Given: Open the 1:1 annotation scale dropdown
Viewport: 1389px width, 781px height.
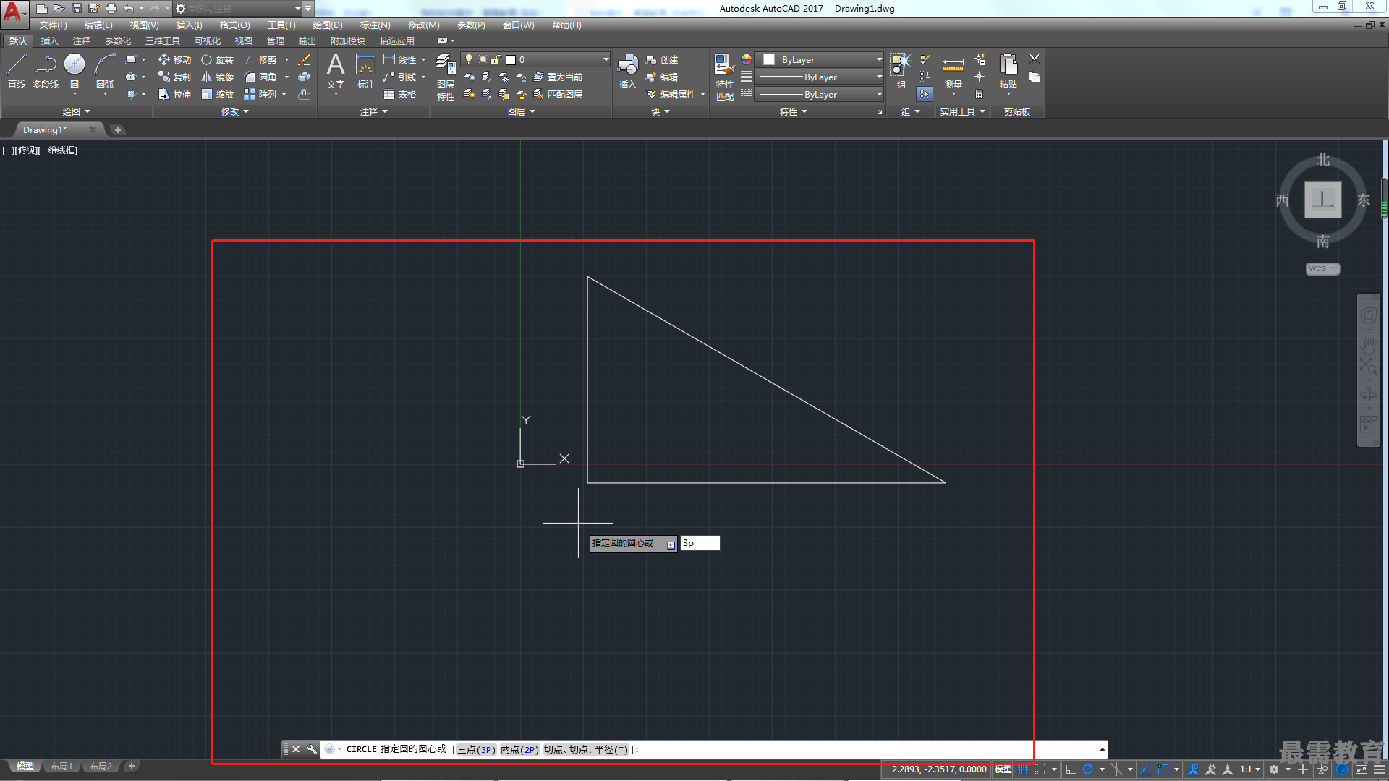Looking at the screenshot, I should 1249,769.
